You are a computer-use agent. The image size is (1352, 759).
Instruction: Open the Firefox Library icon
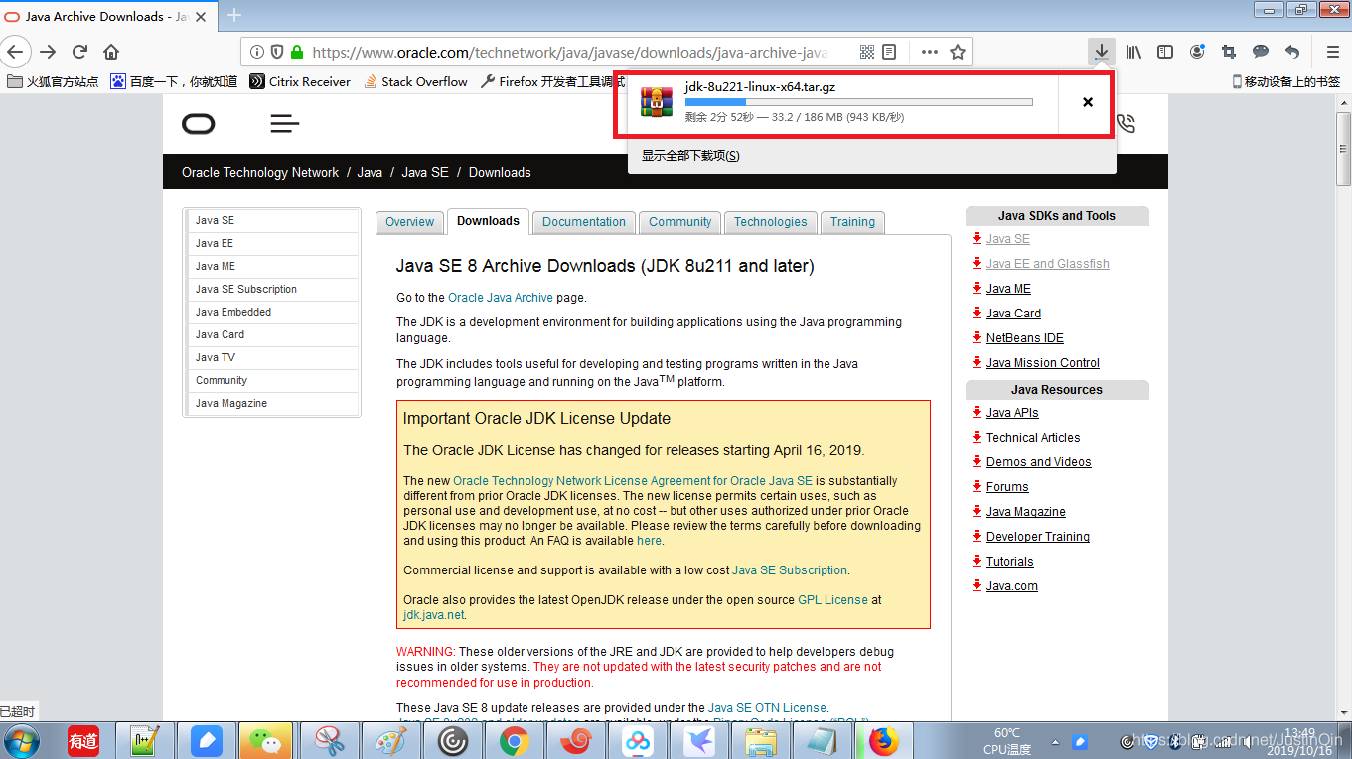coord(1132,51)
